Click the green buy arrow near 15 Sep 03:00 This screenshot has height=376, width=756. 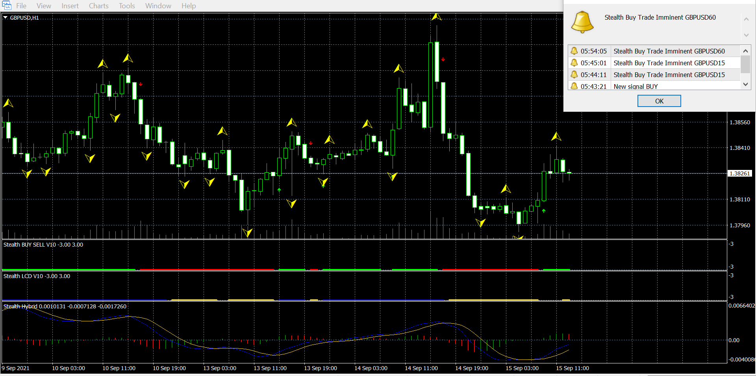pos(544,211)
